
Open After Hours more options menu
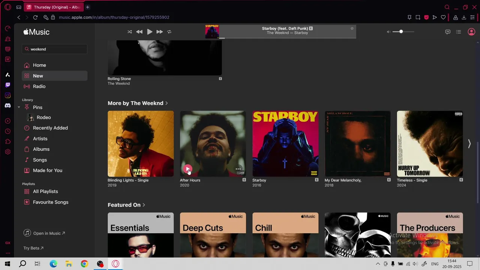(238, 169)
